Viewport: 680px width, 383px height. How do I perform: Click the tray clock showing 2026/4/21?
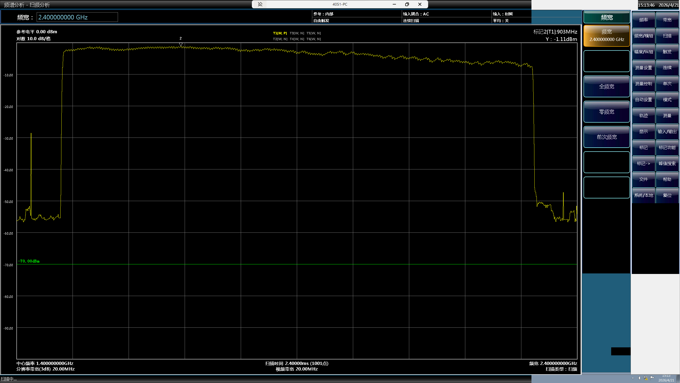[666, 378]
